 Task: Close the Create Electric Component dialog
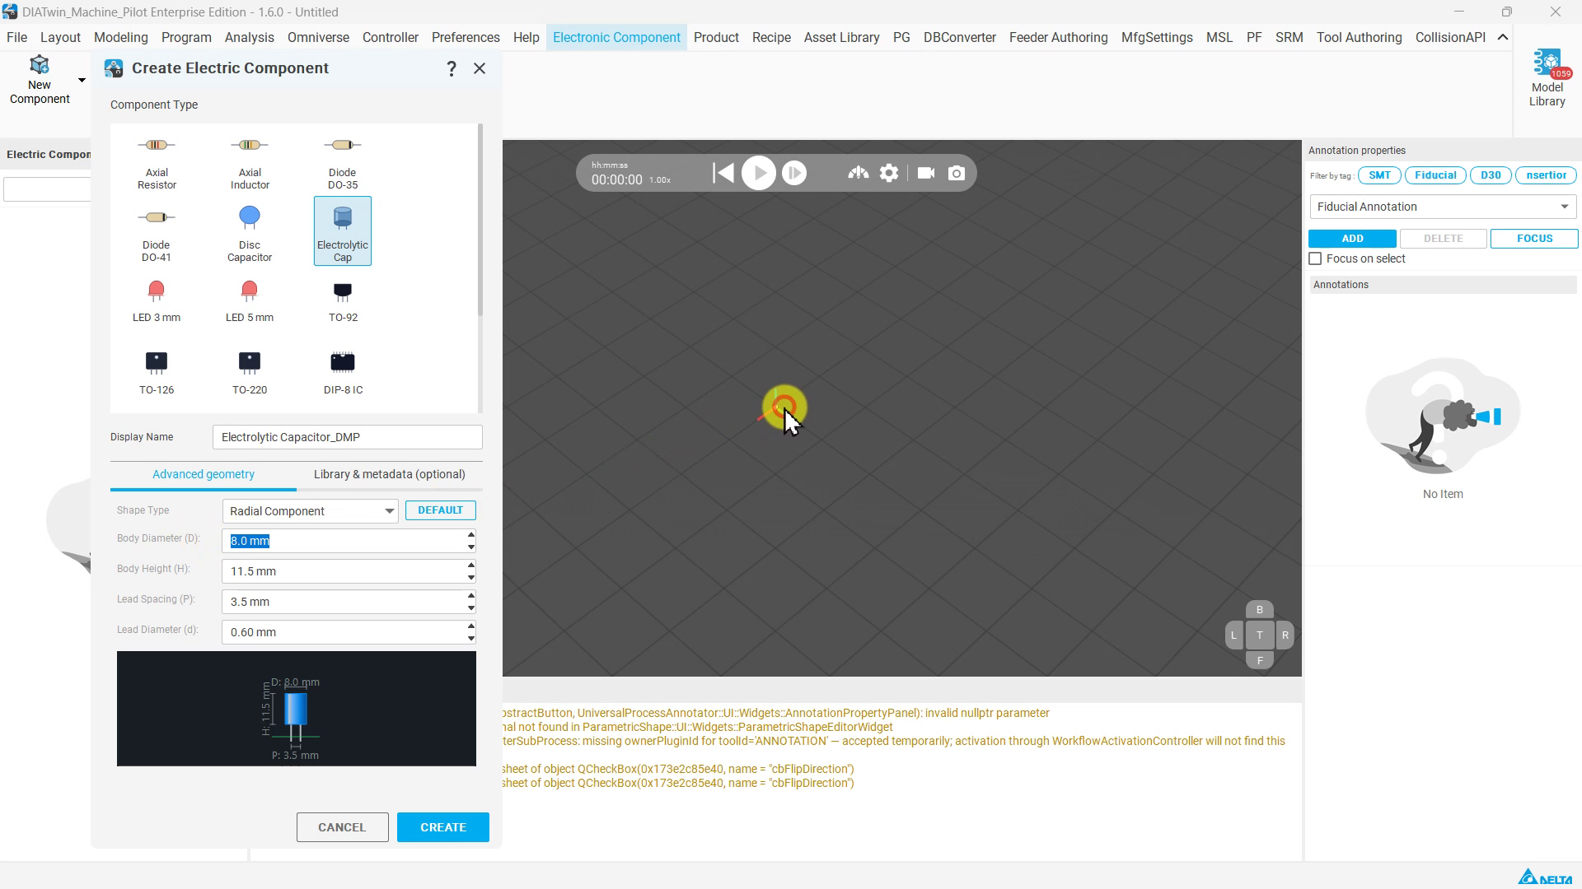click(x=480, y=68)
